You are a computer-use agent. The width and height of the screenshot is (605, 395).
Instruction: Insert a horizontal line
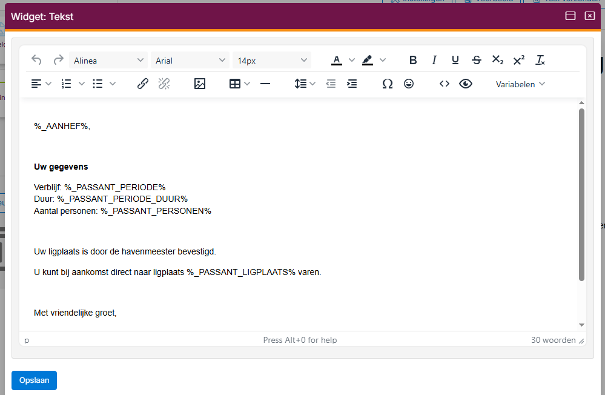[x=265, y=84]
